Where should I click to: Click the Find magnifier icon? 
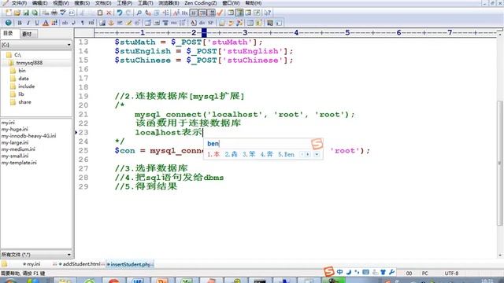[139, 13]
